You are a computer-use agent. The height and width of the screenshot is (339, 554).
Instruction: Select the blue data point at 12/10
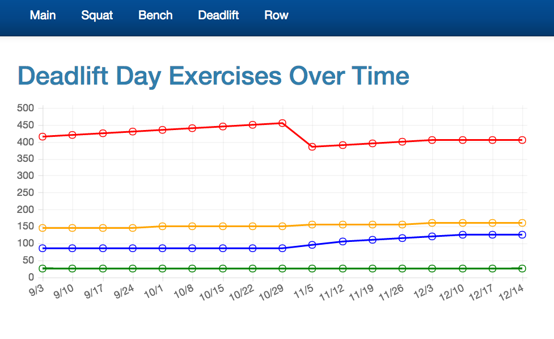click(463, 235)
